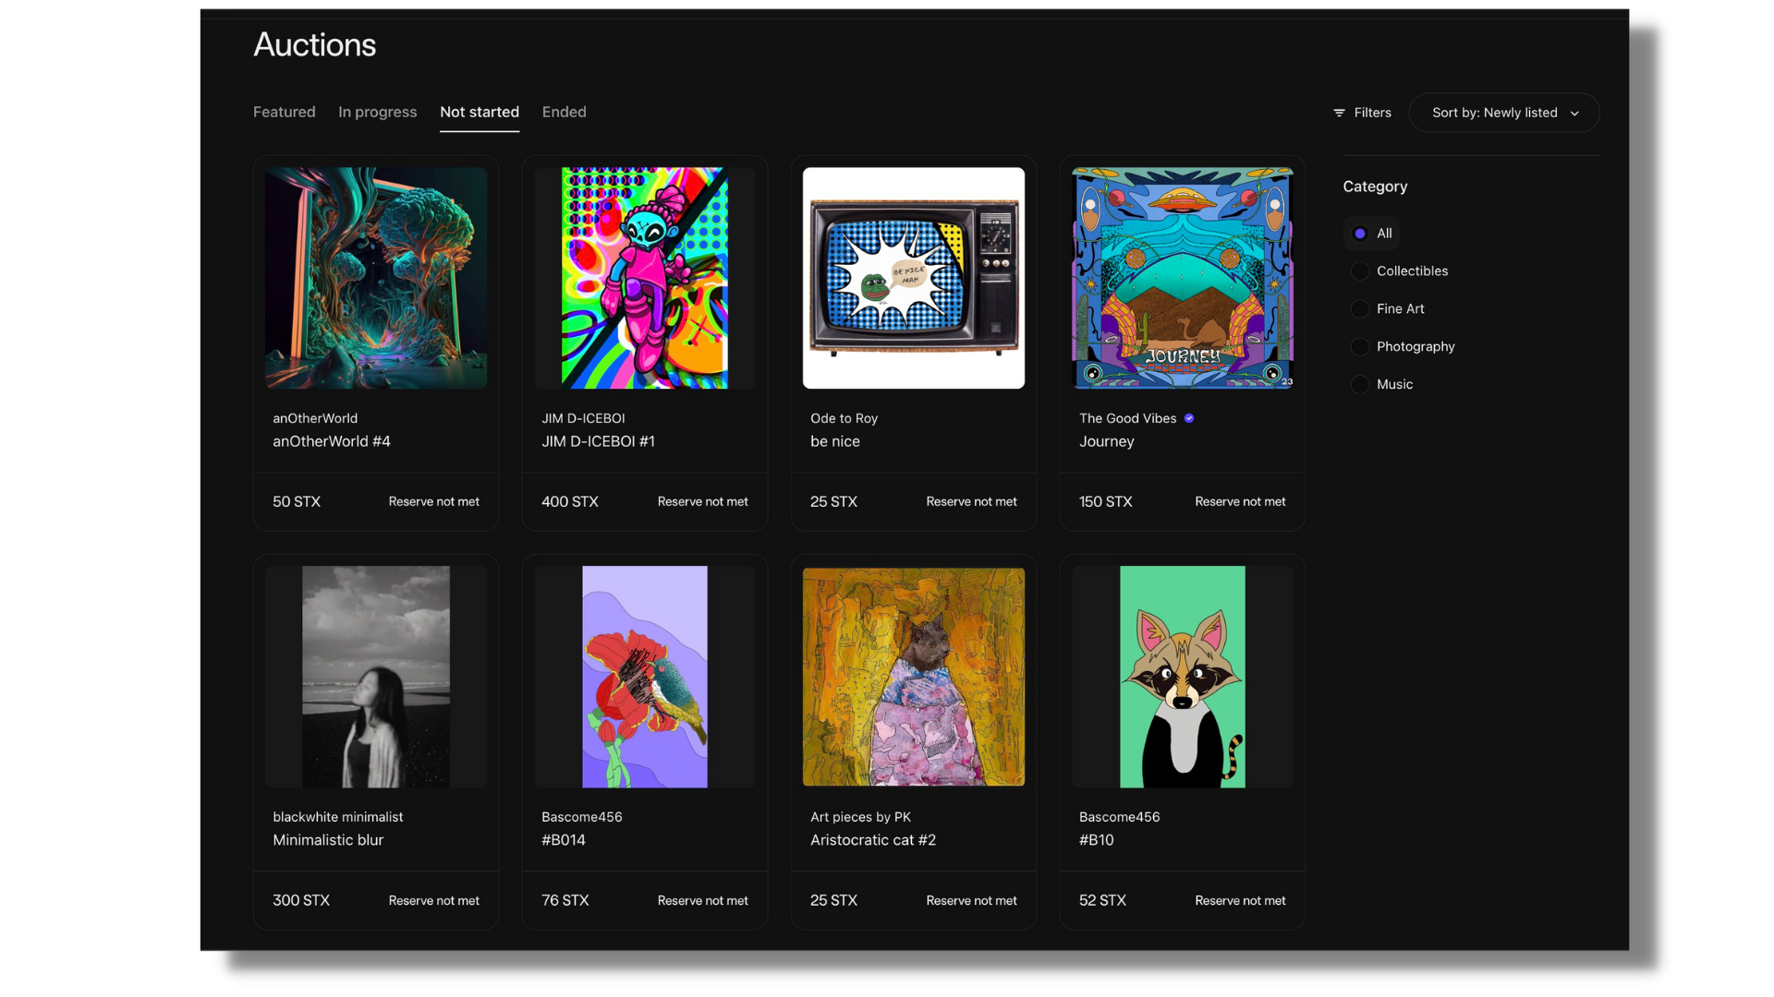Viewport: 1774px width, 997px height.
Task: Click the JIM D-ICEBOI collection name
Action: tap(583, 418)
